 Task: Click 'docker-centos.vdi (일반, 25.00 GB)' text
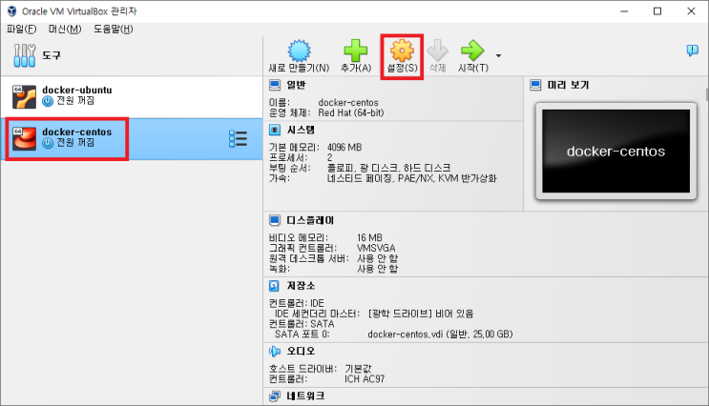pyautogui.click(x=441, y=335)
